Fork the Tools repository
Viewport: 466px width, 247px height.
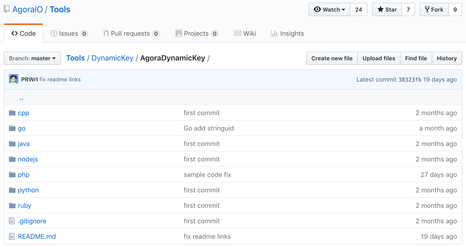[x=434, y=9]
